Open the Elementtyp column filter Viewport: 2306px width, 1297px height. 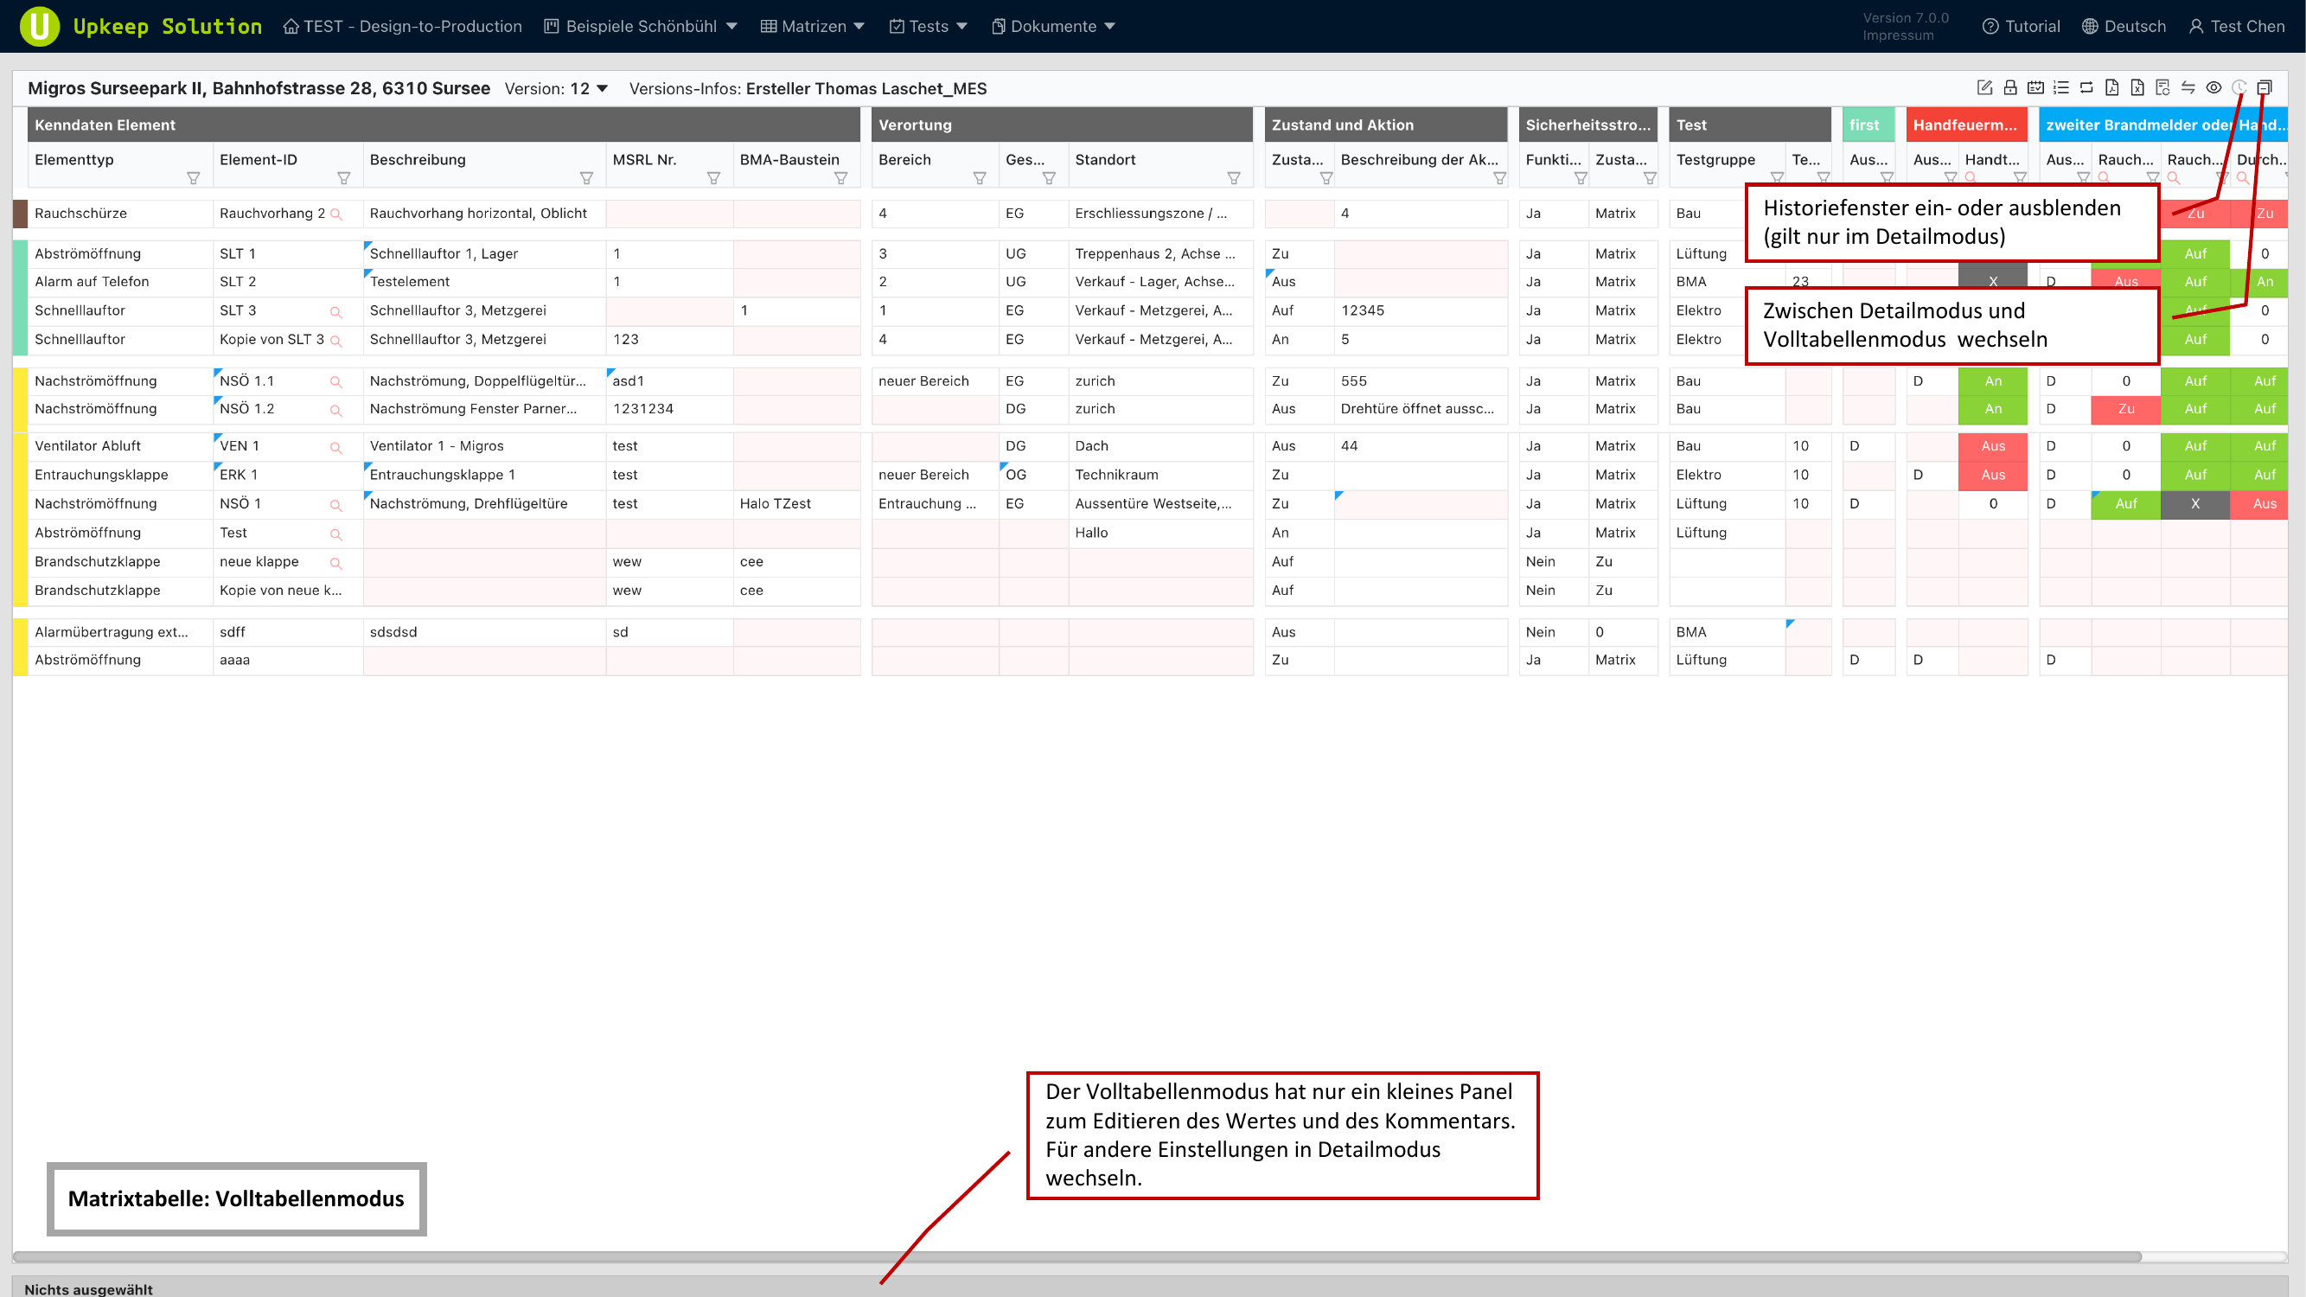click(x=193, y=178)
